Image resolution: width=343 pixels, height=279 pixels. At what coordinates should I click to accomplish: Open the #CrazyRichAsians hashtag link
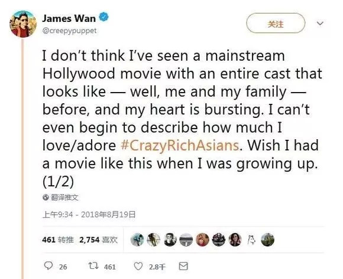click(x=179, y=145)
